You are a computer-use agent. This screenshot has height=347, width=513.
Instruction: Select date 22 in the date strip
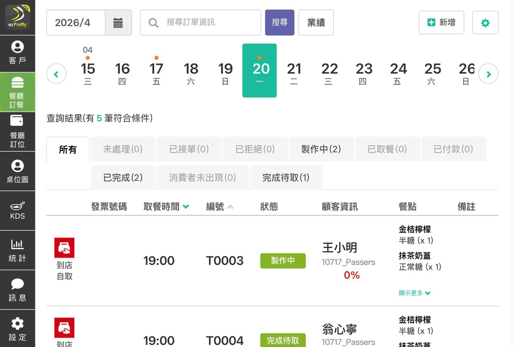pos(329,73)
